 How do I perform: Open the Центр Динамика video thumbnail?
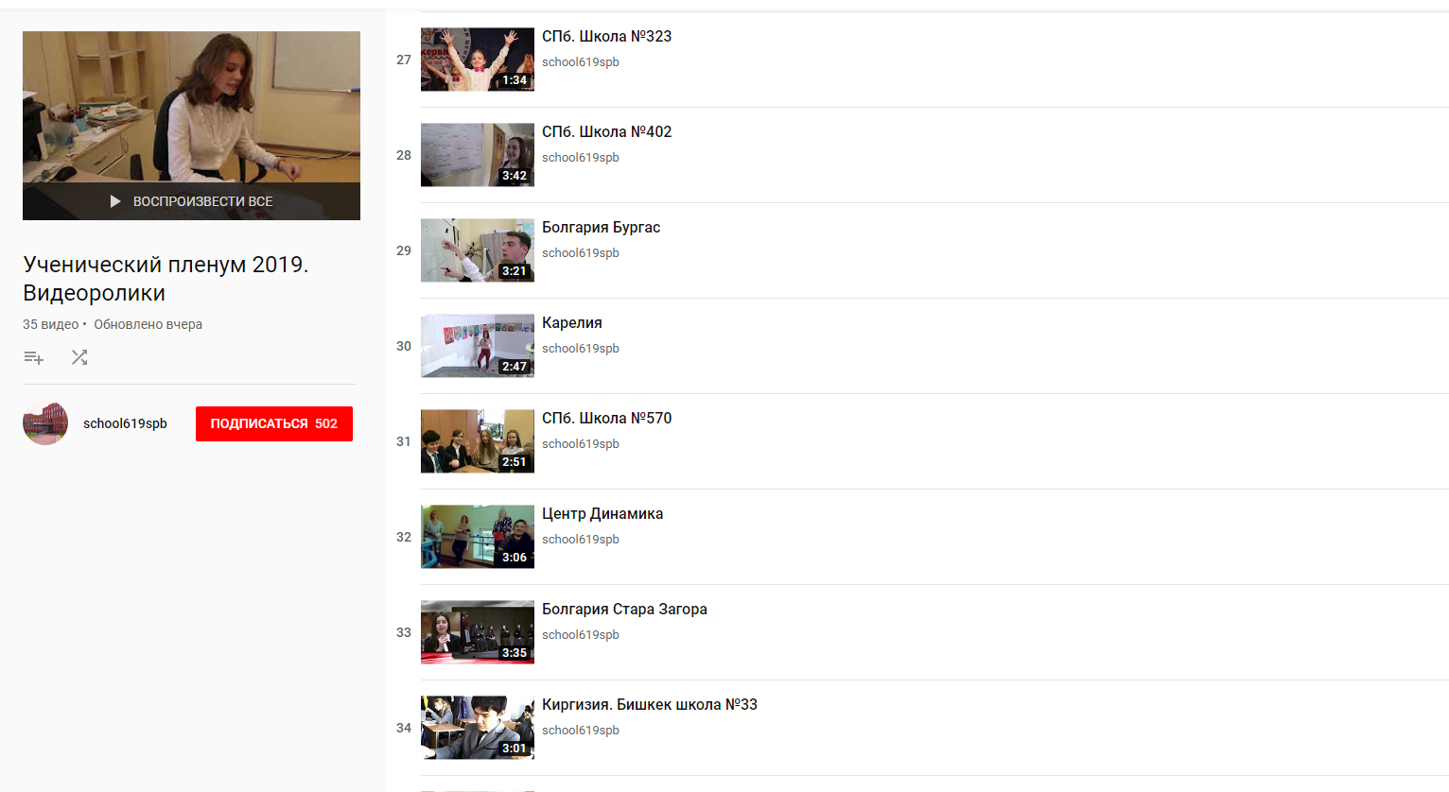click(478, 537)
